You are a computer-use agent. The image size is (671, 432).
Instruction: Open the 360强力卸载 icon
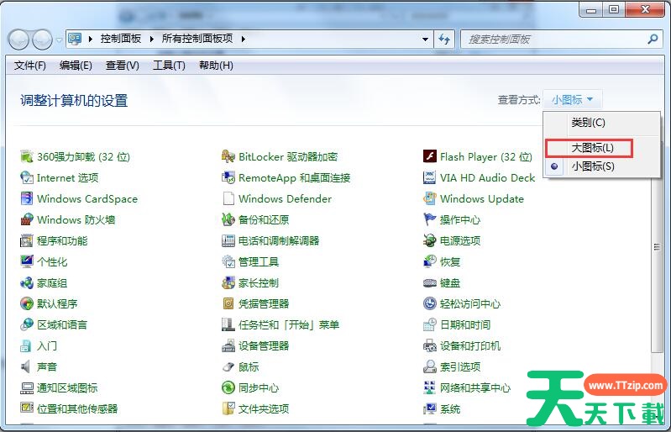pos(27,156)
